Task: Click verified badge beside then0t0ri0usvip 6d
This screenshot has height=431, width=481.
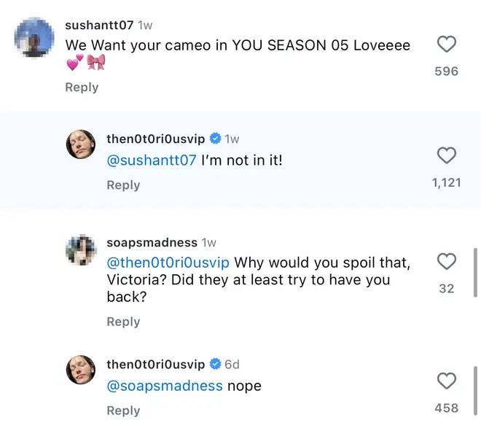Action: pyautogui.click(x=216, y=364)
